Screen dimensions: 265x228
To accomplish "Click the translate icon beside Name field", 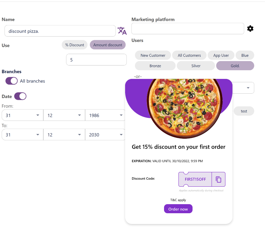I will point(122,31).
